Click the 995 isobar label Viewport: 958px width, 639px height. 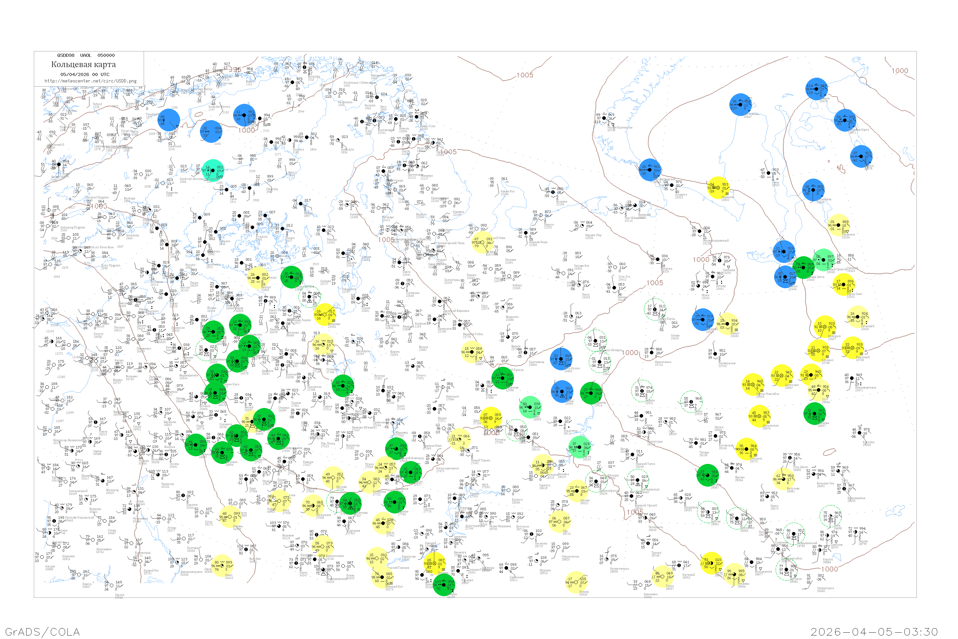click(235, 70)
